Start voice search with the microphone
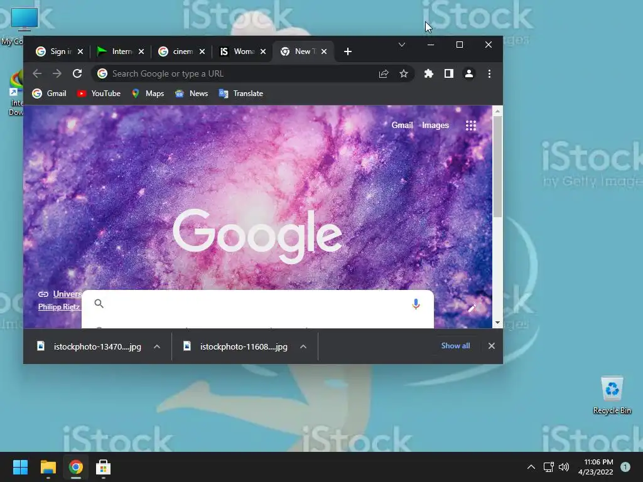Image resolution: width=643 pixels, height=482 pixels. (x=416, y=304)
